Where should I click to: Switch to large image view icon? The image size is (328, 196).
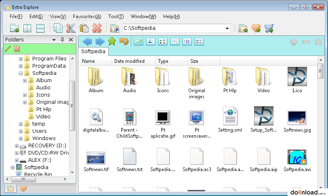[x=150, y=42]
